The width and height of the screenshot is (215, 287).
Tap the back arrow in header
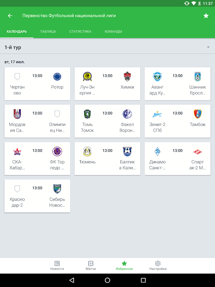tap(10, 16)
